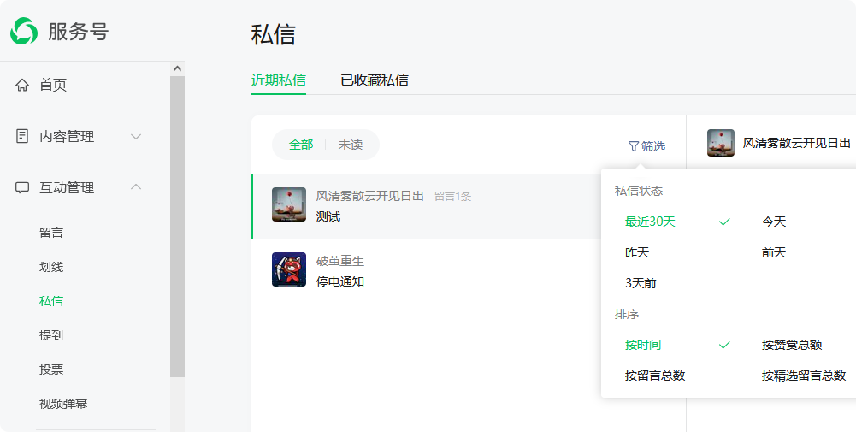Click 风清雾散云开见日出 name in chat header
856x432 pixels.
(796, 143)
